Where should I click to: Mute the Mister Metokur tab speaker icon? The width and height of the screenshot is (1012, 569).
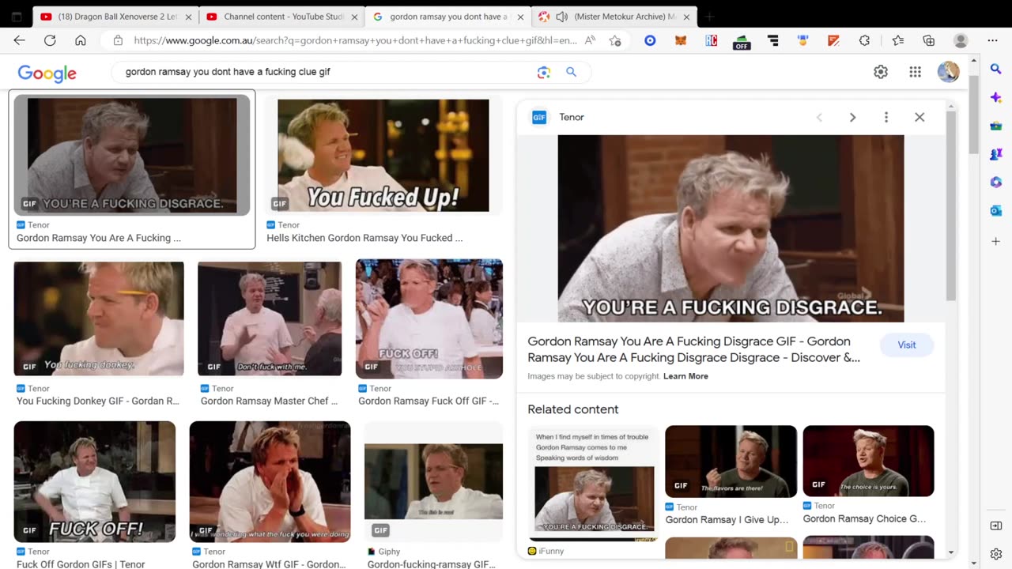click(x=562, y=17)
